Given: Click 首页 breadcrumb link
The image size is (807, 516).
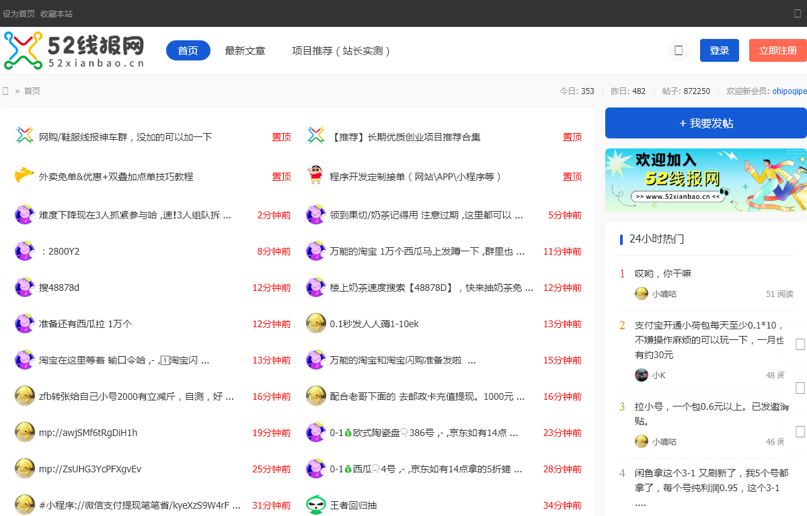Looking at the screenshot, I should pyautogui.click(x=32, y=91).
